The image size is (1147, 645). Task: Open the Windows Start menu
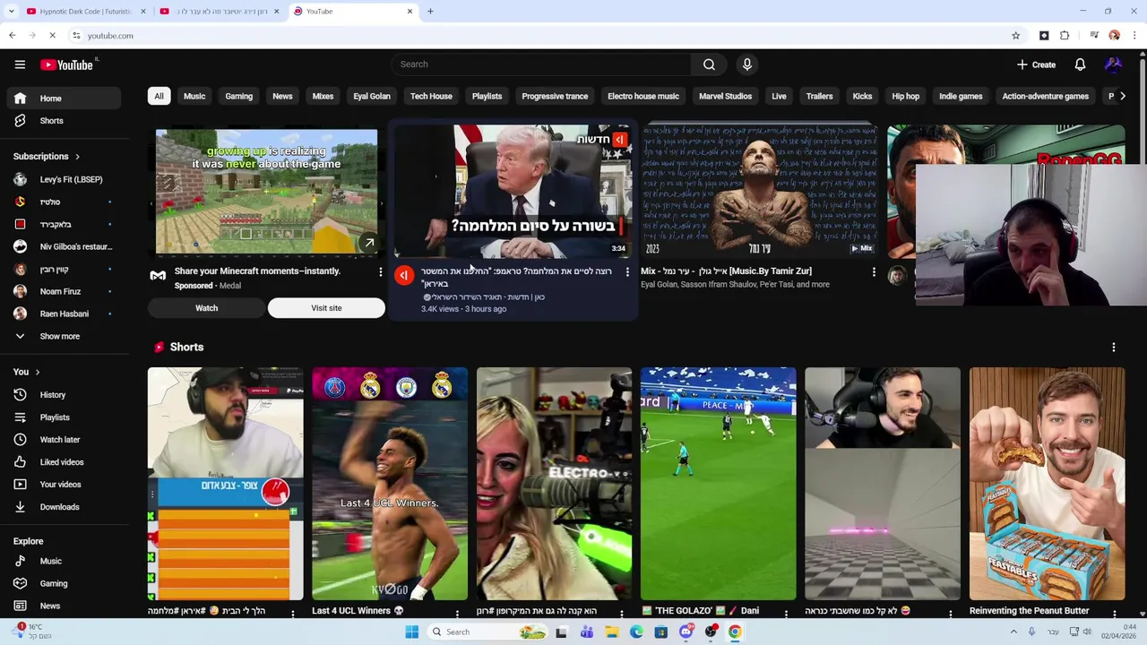[411, 632]
